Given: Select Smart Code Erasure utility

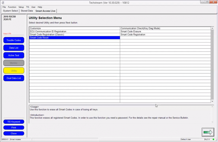Looking at the screenshot, I should pos(165,32).
